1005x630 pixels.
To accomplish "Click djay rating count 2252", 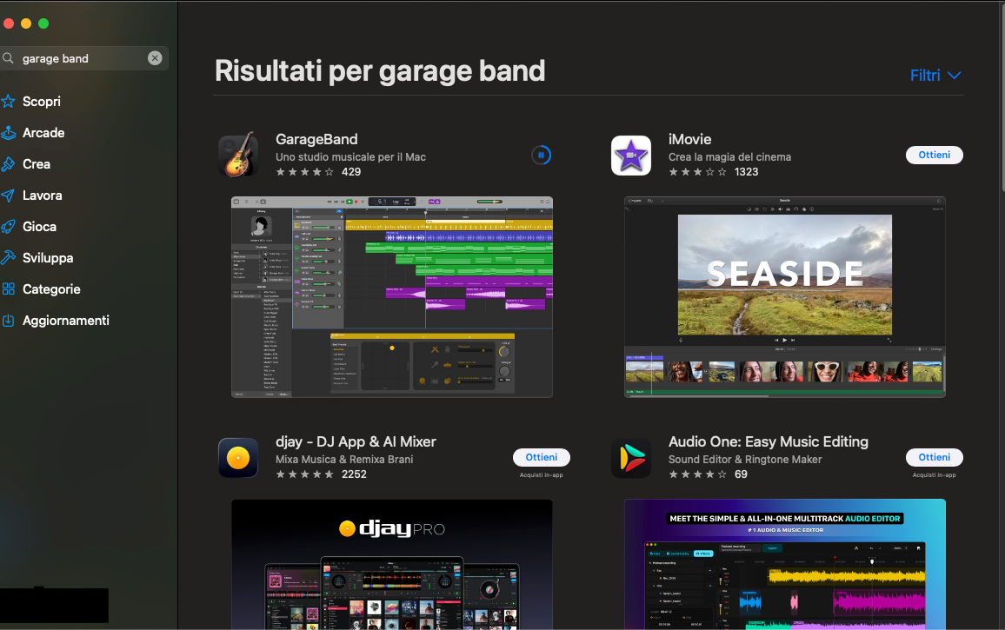I will [354, 474].
